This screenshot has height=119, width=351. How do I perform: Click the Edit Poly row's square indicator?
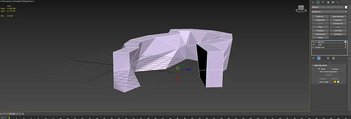pos(345,42)
